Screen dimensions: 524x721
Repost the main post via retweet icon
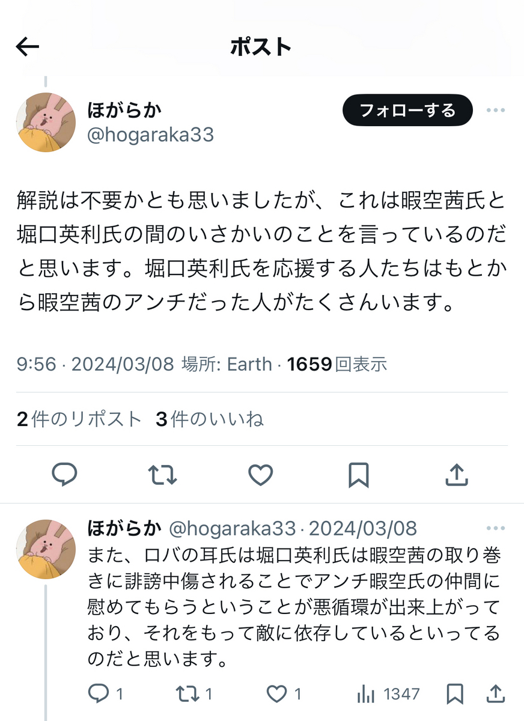[x=162, y=475]
